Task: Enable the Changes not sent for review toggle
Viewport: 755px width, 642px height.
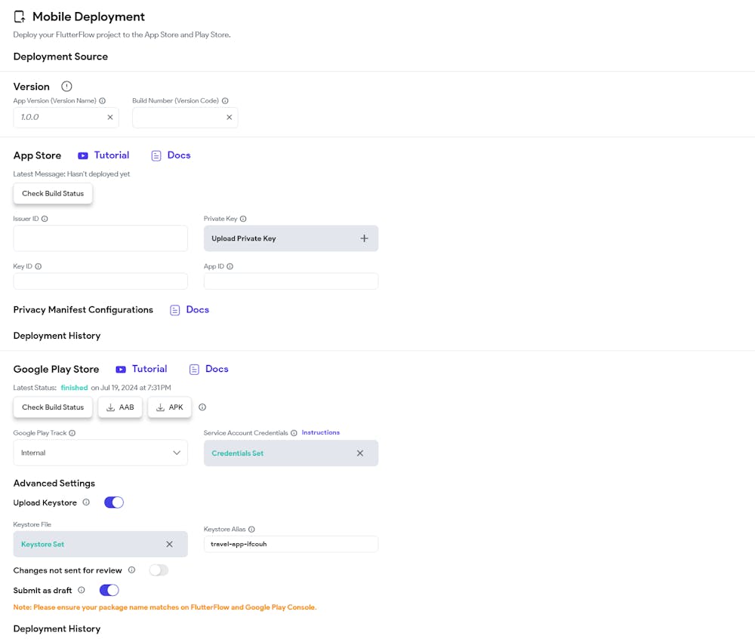Action: pos(159,570)
